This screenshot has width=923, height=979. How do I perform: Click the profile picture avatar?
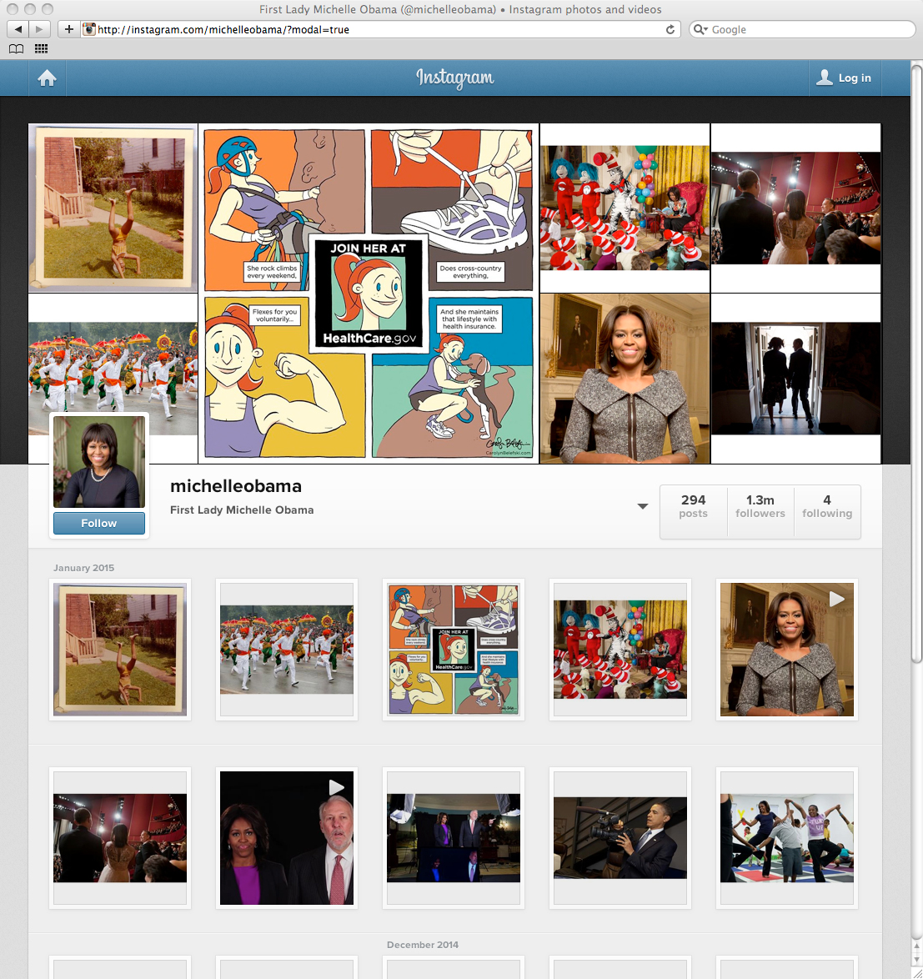99,462
